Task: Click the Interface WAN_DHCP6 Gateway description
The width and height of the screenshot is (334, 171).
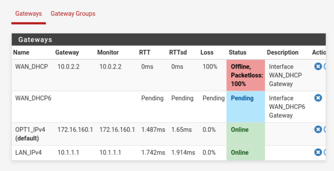Action: (x=287, y=107)
